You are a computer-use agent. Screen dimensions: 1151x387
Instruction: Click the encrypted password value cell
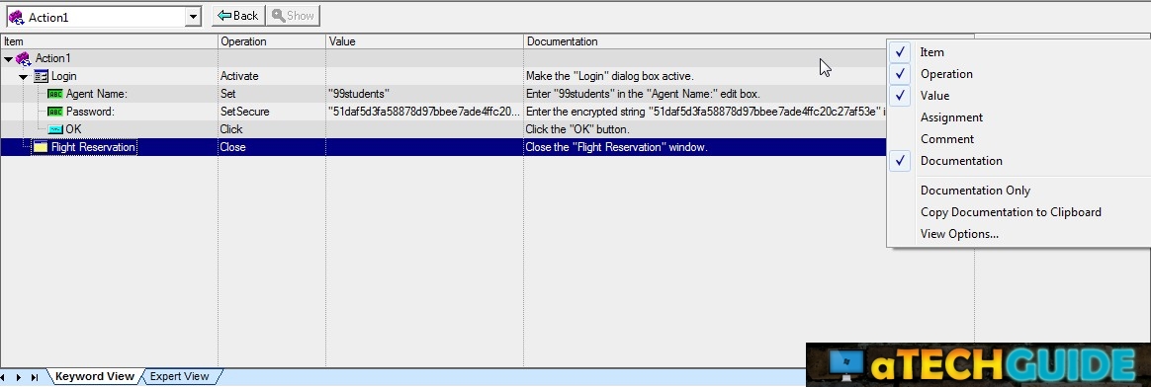[x=424, y=112]
